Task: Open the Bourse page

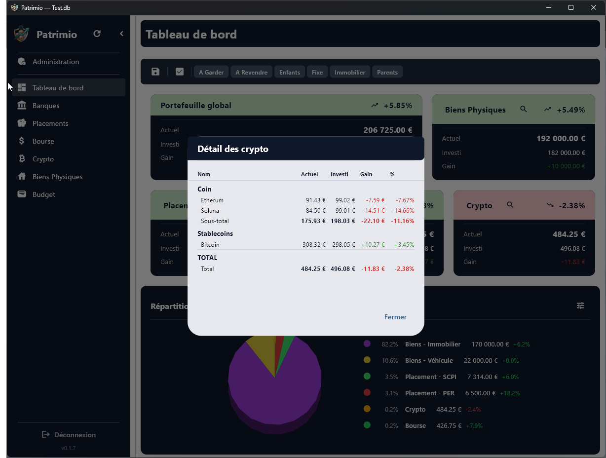Action: (69, 141)
